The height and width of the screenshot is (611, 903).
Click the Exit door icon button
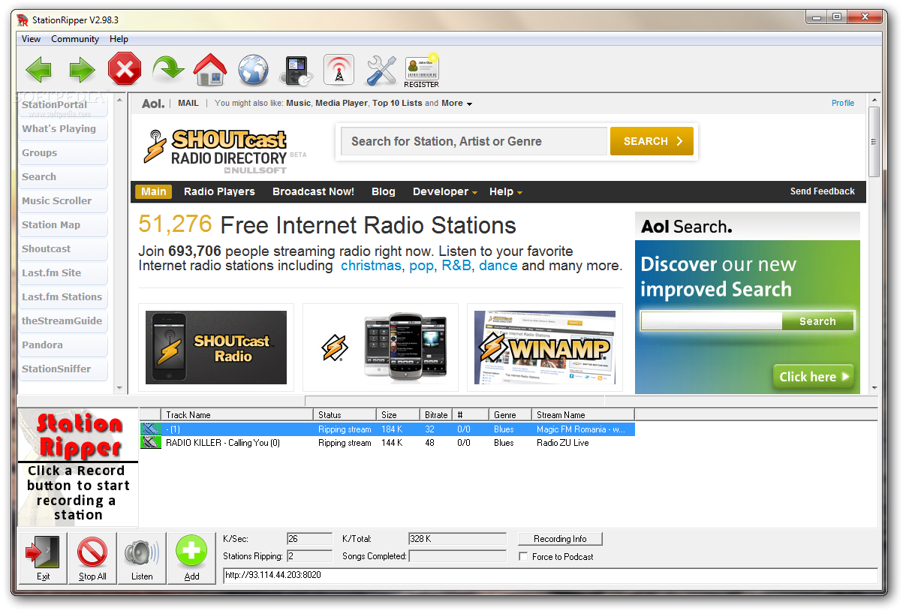(43, 558)
